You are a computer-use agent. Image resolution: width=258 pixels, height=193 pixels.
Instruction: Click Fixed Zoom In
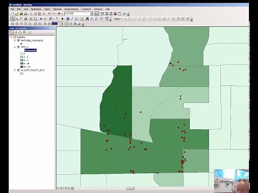[x=31, y=19]
